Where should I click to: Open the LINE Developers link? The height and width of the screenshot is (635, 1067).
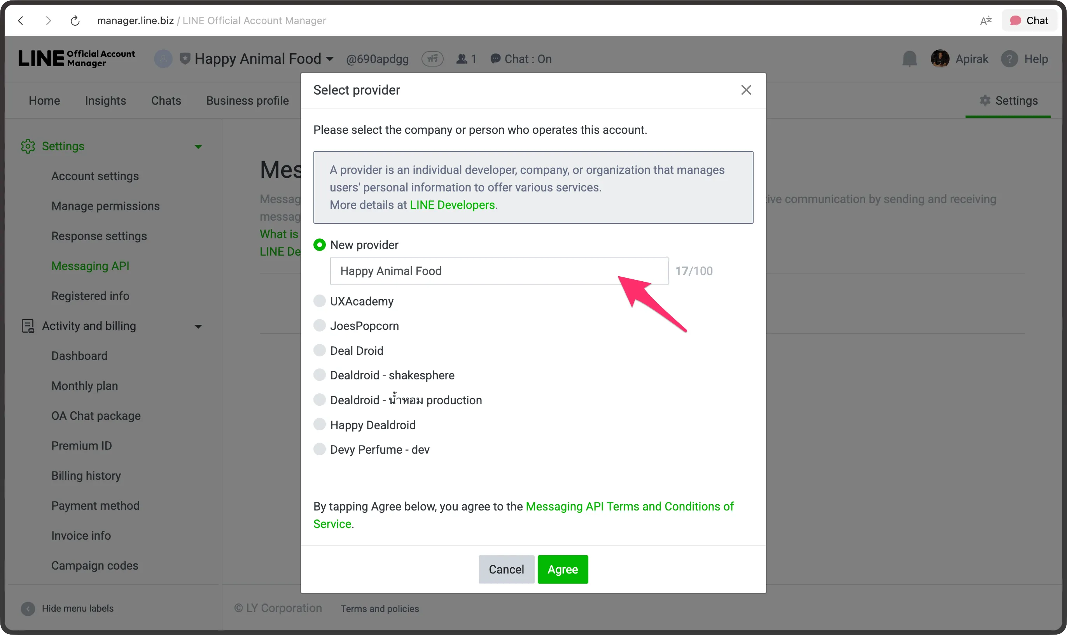click(x=452, y=205)
